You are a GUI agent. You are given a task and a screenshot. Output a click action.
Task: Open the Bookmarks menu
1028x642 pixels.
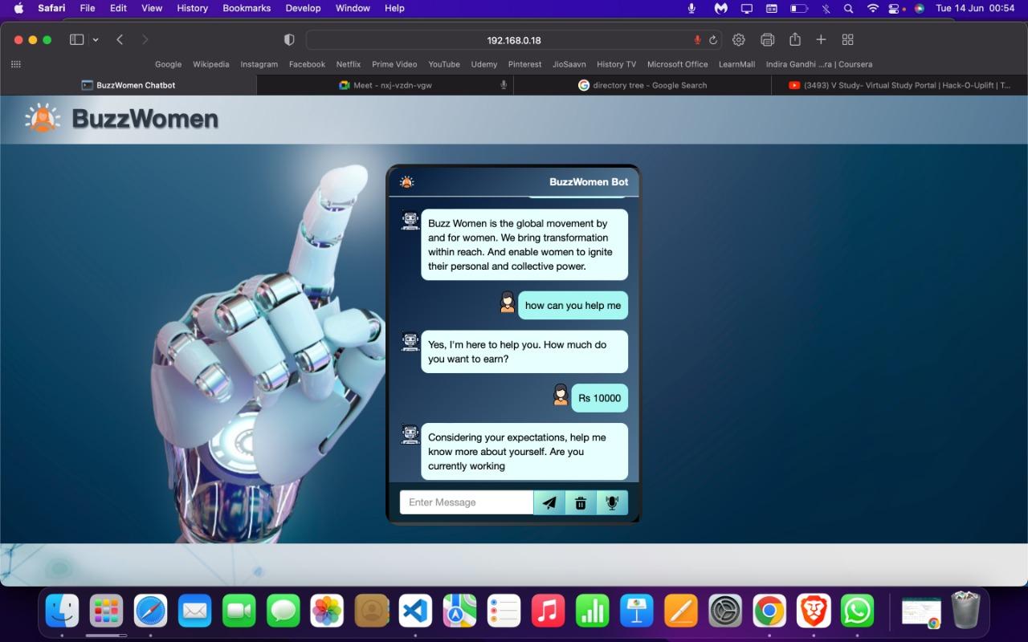247,8
